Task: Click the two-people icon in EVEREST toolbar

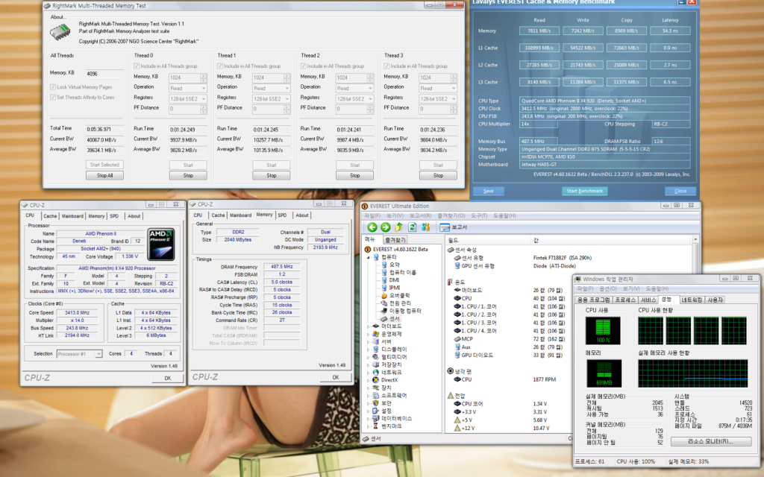Action: coord(425,227)
